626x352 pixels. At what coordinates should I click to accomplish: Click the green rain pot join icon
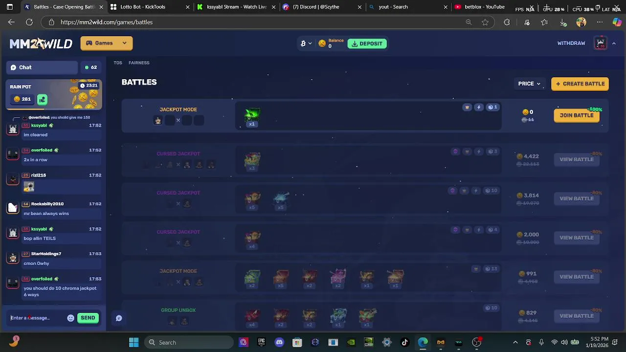coord(42,99)
